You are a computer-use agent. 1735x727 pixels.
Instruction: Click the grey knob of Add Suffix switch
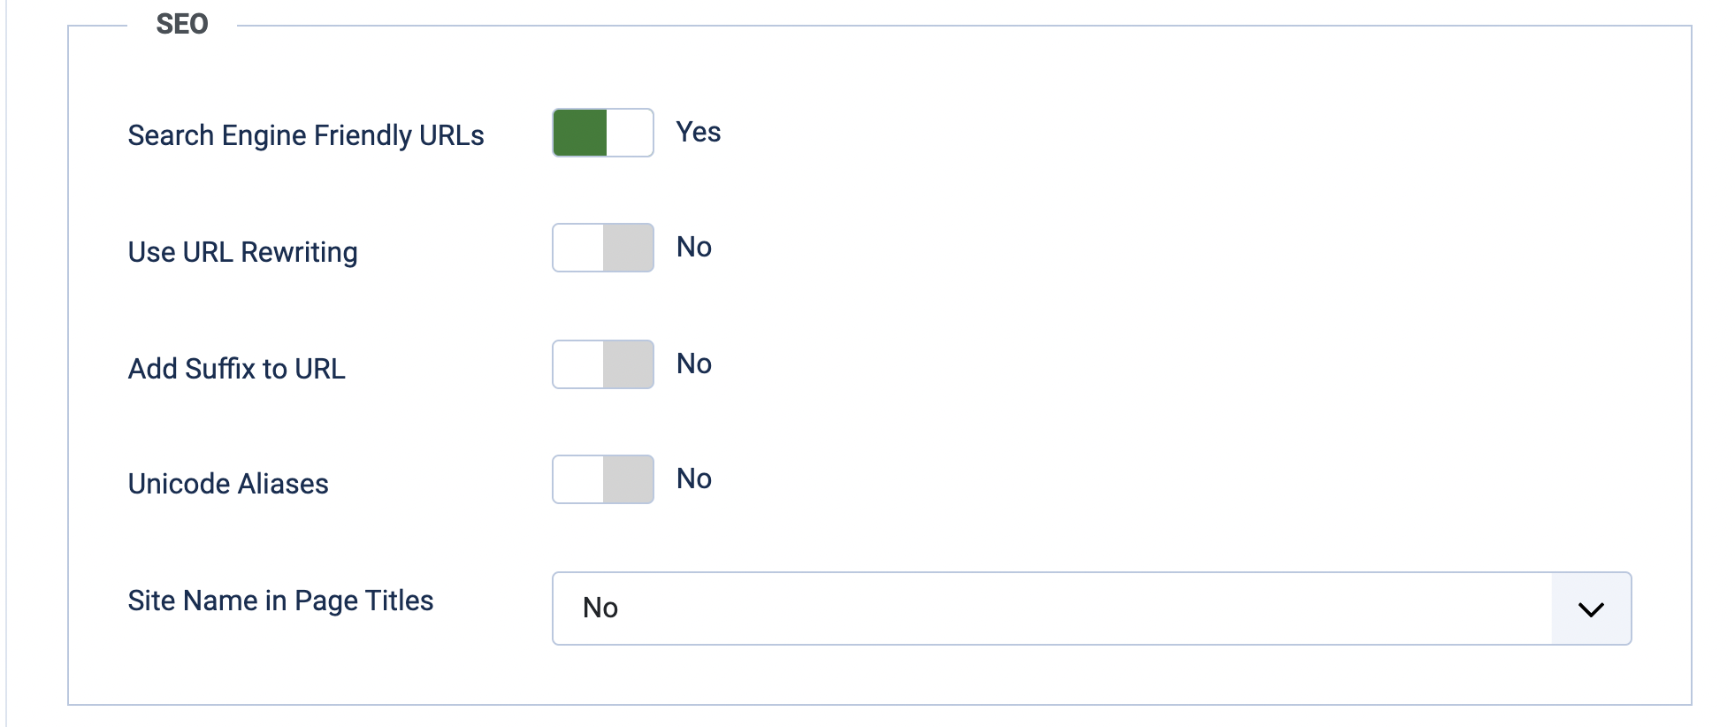click(628, 364)
